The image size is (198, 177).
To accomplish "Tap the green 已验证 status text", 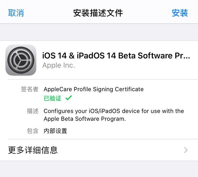I will click(x=53, y=98).
